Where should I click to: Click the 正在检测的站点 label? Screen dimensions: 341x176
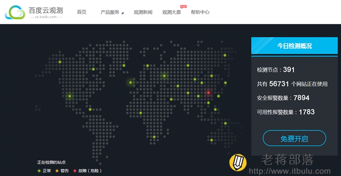click(x=52, y=162)
